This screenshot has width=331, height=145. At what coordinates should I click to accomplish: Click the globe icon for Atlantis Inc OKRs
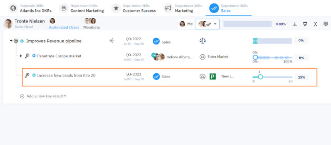coord(13,8)
